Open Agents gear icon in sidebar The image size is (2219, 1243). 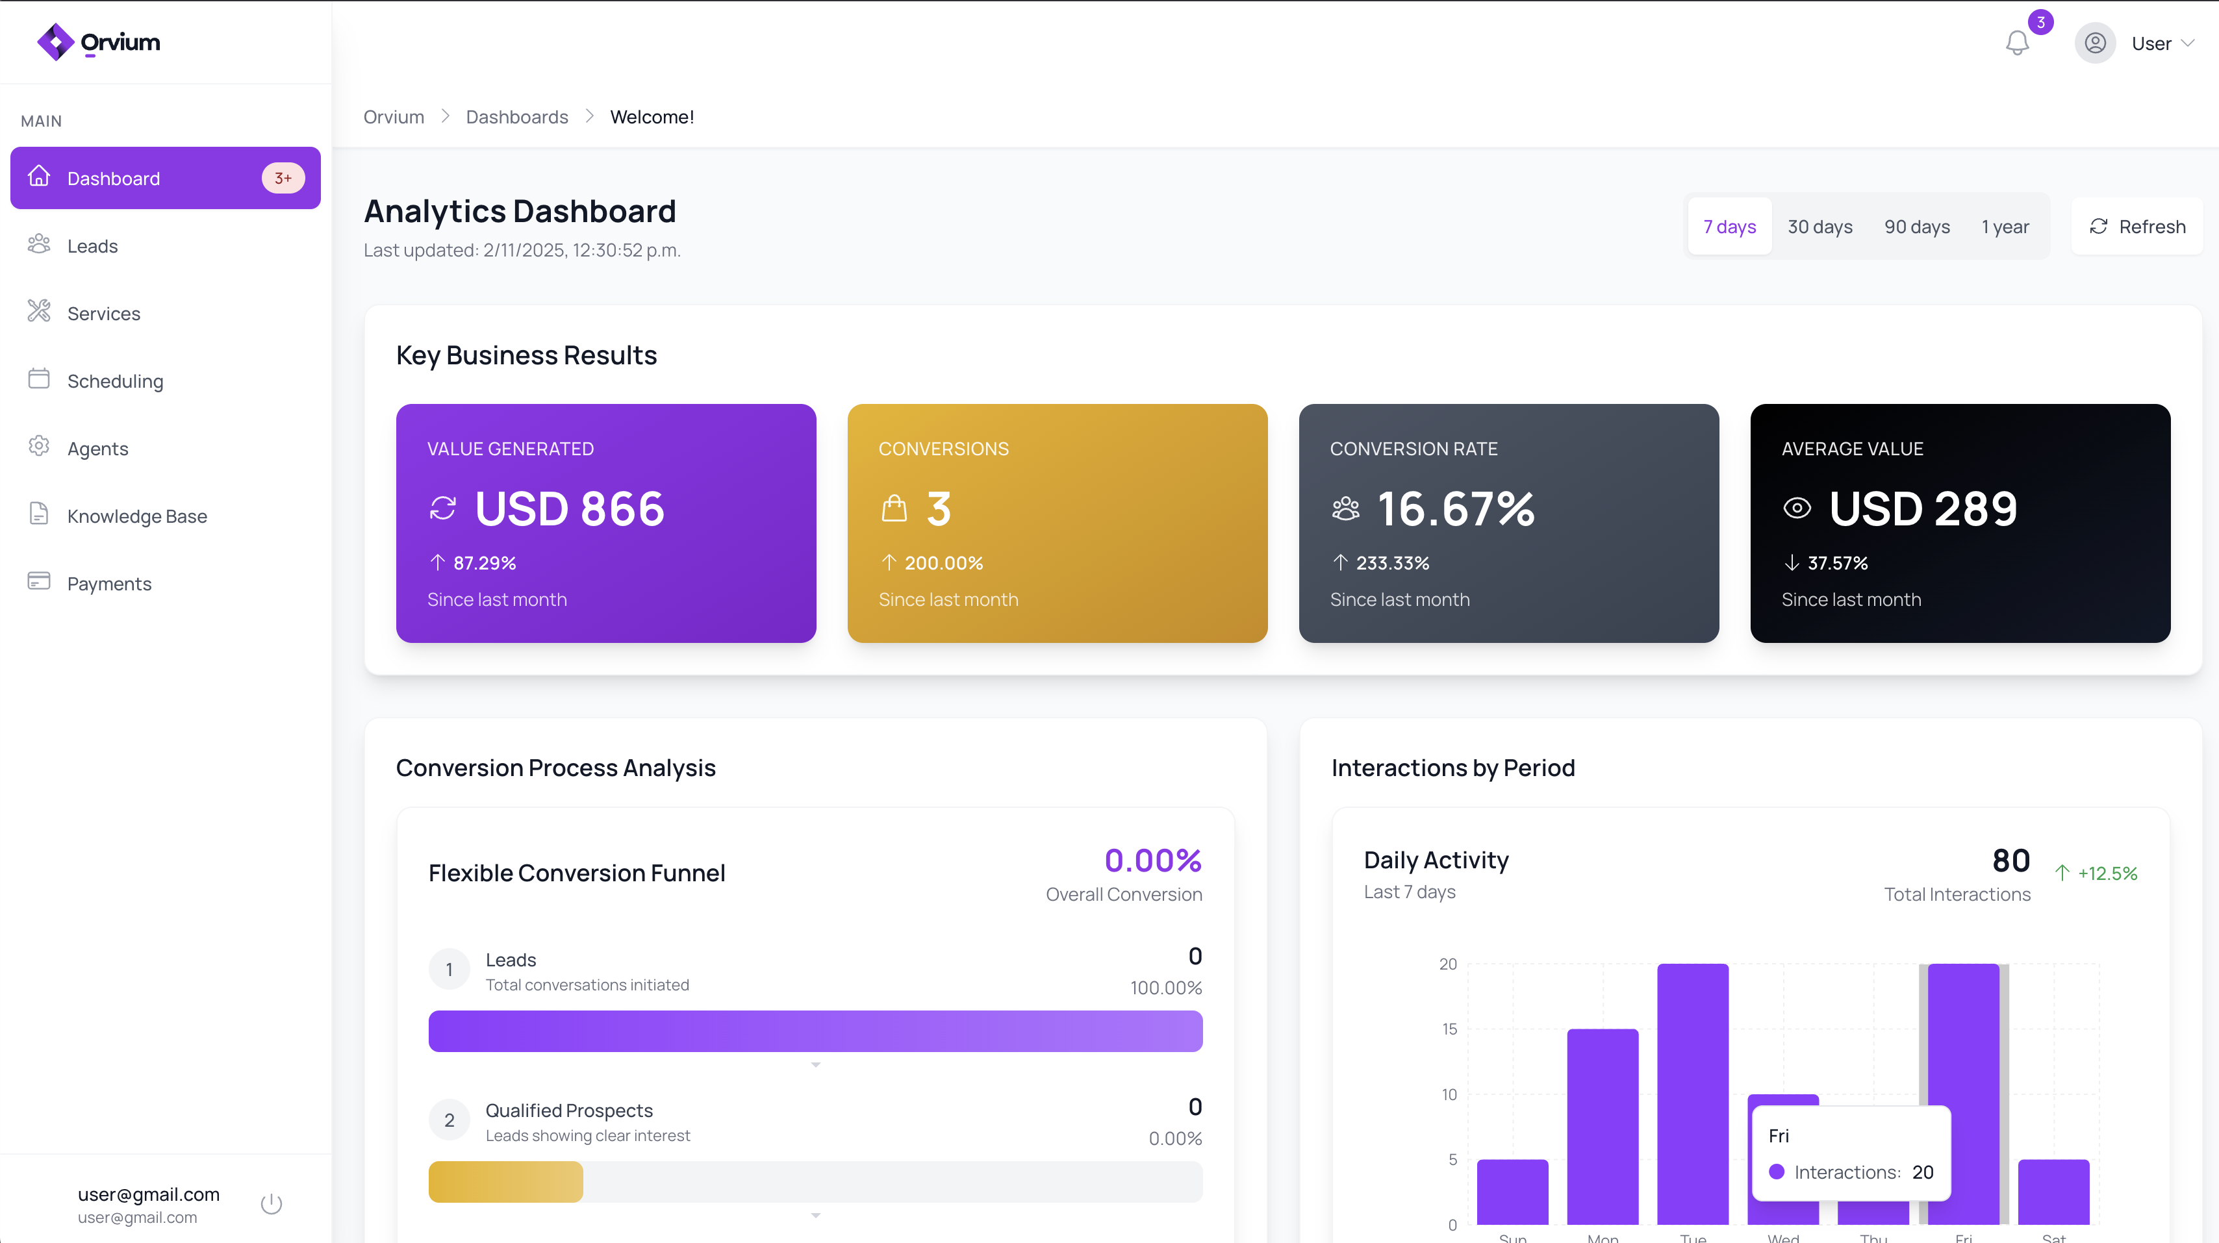tap(39, 446)
